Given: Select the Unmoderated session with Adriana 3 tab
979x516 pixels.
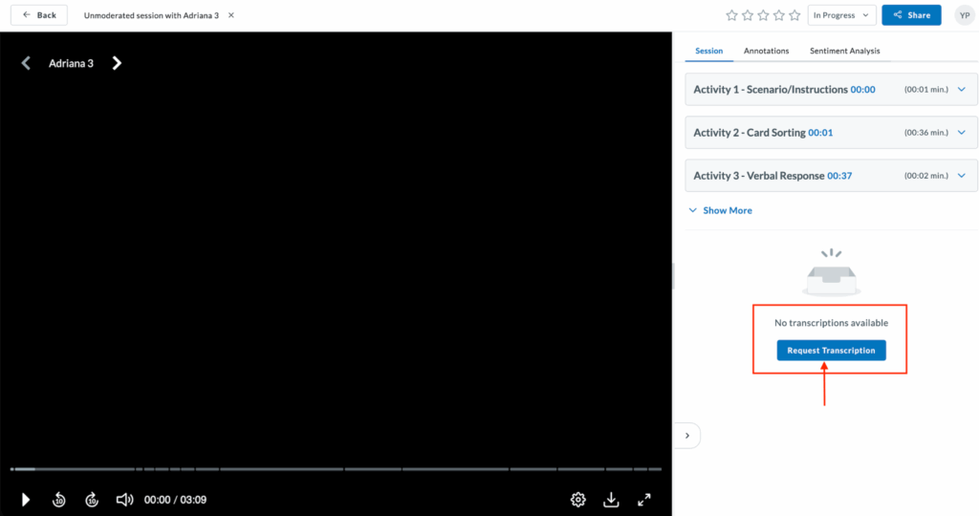Looking at the screenshot, I should pyautogui.click(x=151, y=15).
